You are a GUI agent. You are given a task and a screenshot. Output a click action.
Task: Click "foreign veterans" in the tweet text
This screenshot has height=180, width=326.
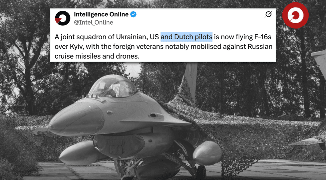138,47
